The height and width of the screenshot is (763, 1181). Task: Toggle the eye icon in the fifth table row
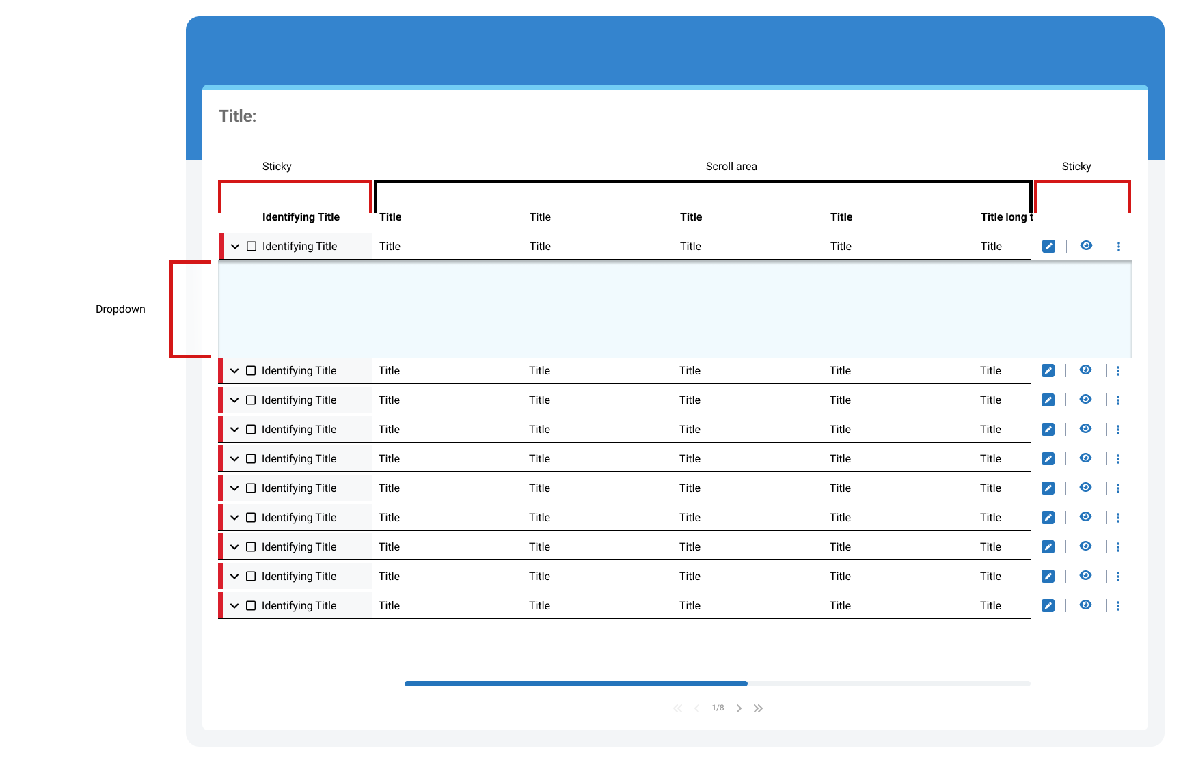pos(1085,458)
